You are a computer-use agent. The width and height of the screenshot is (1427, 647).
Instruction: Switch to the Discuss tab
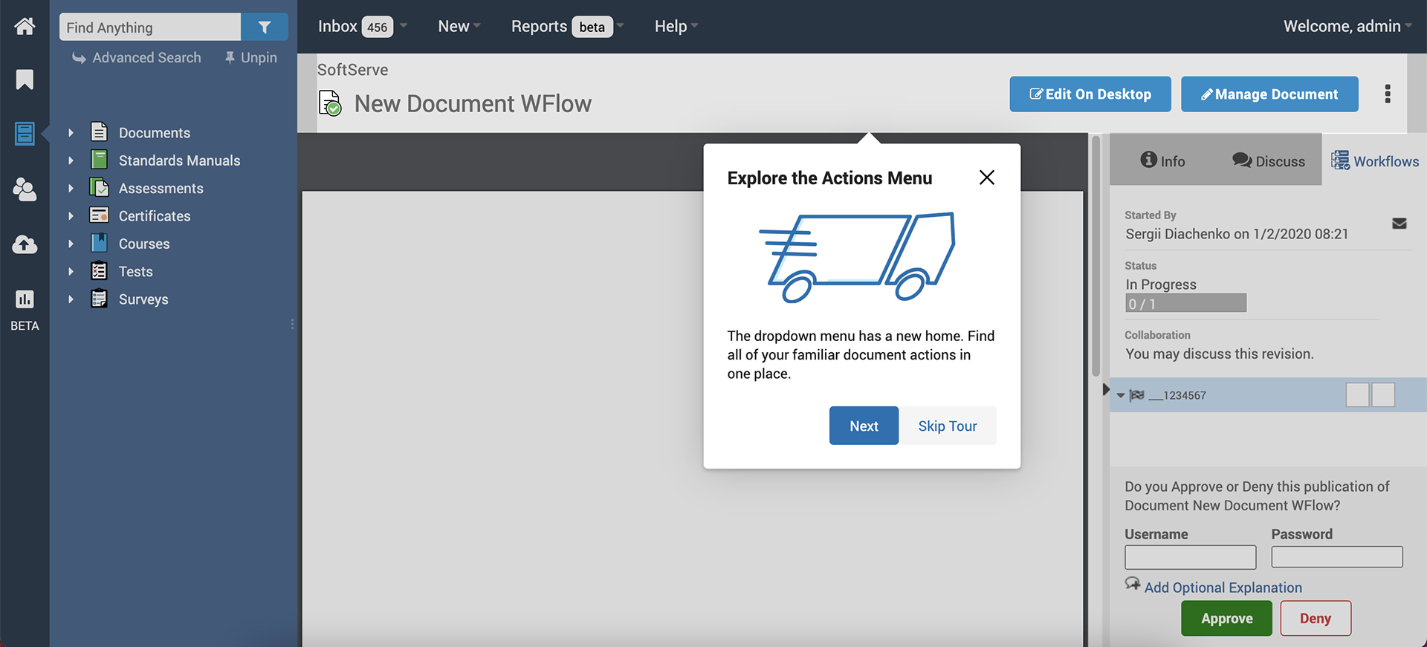[1268, 160]
